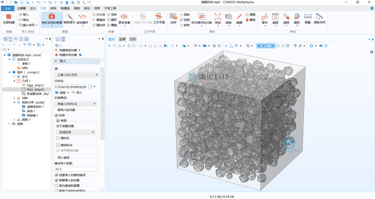Open the 文件 menu
Screen dimensions: 375x199
click(x=8, y=8)
